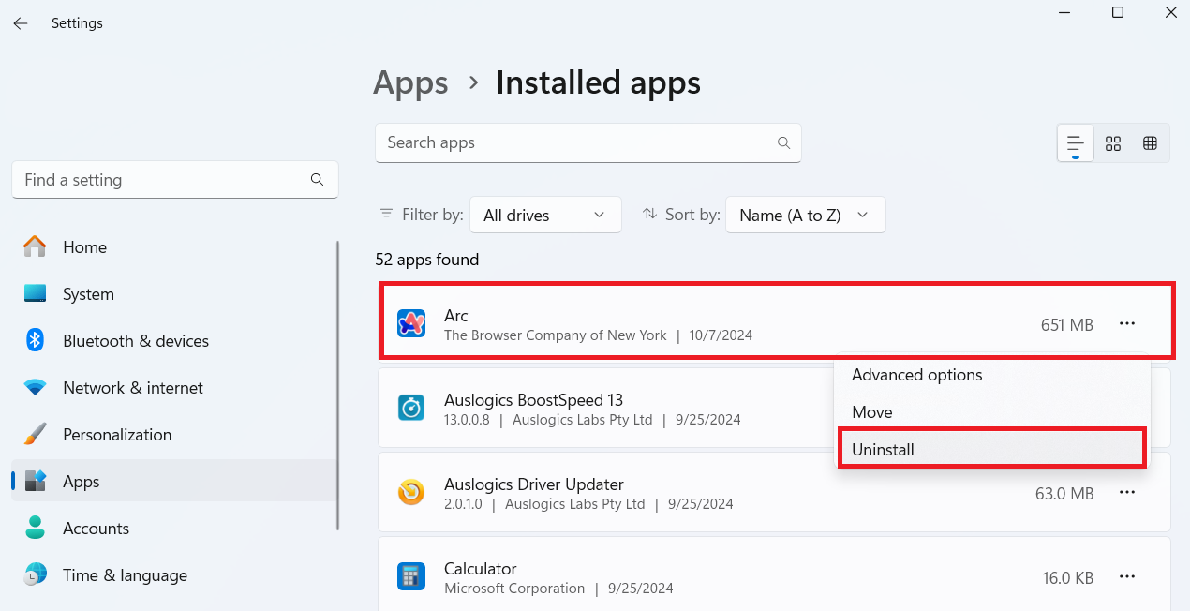Click the filter icon beside Filter by
The image size is (1190, 611).
[386, 215]
